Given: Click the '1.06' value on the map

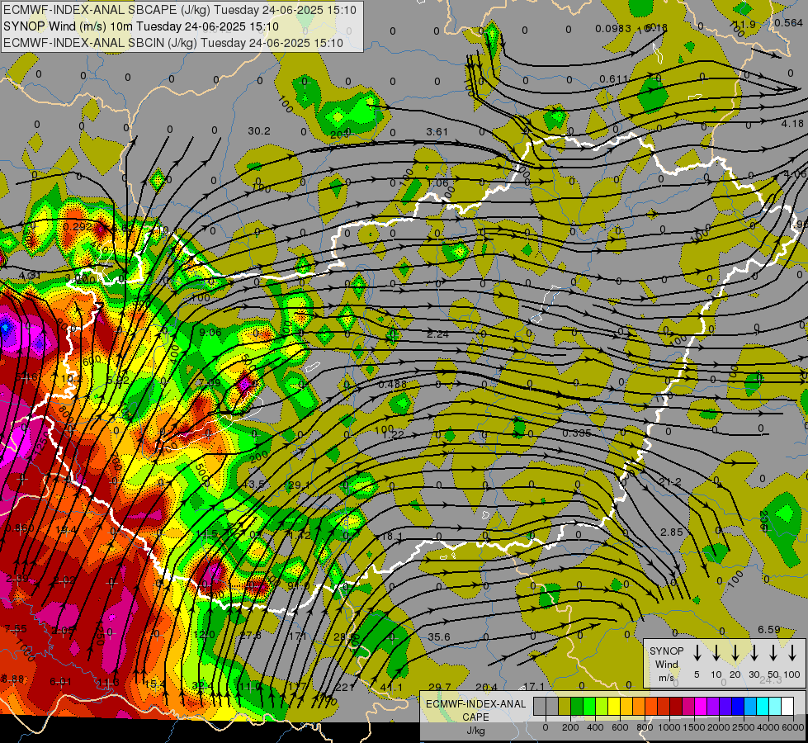Looking at the screenshot, I should (x=437, y=183).
